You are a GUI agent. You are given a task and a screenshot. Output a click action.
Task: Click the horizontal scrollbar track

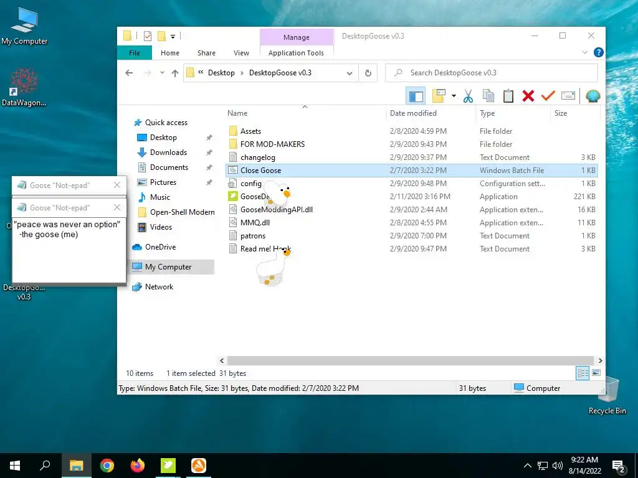[411, 360]
